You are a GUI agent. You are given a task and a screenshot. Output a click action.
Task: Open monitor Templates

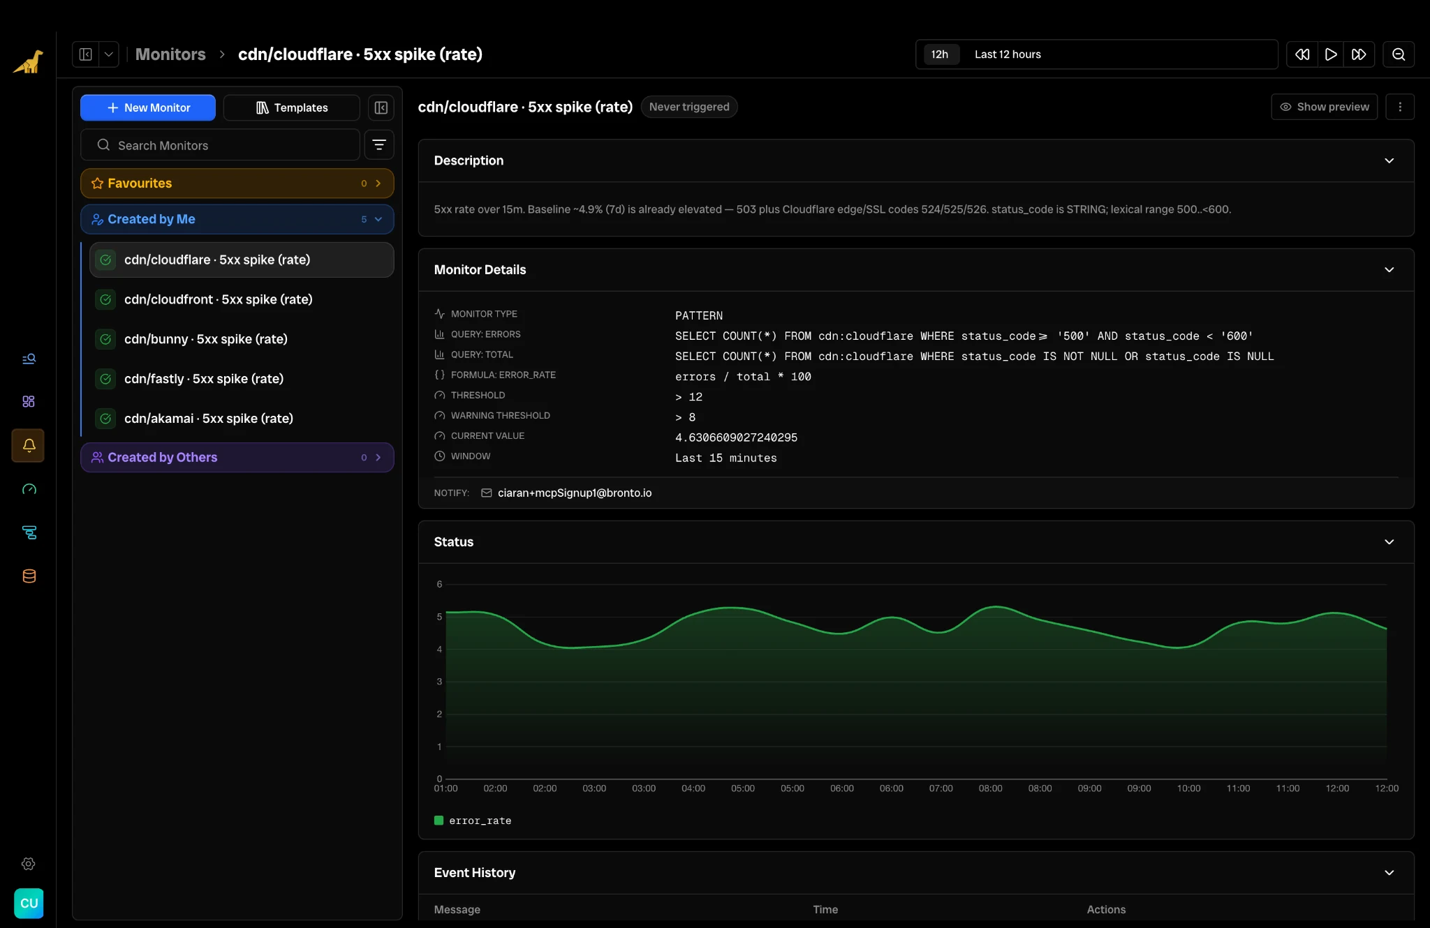point(292,107)
